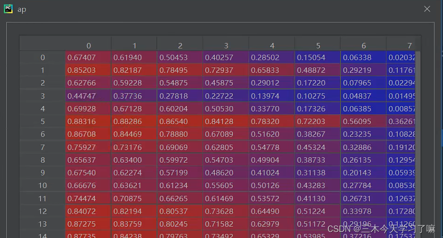Viewport: 443px width, 238px height.
Task: Click cell with value 0.28502
Action: [272, 58]
